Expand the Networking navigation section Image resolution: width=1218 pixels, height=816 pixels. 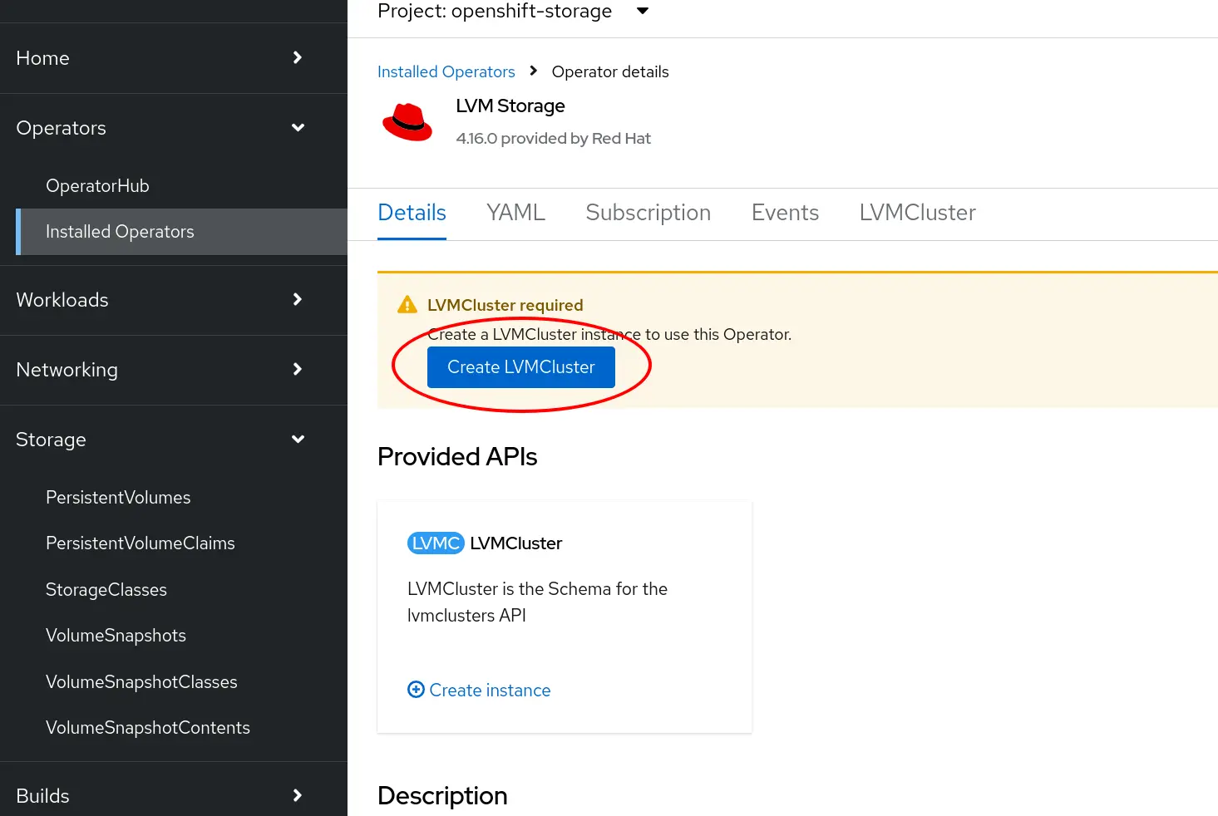(174, 370)
